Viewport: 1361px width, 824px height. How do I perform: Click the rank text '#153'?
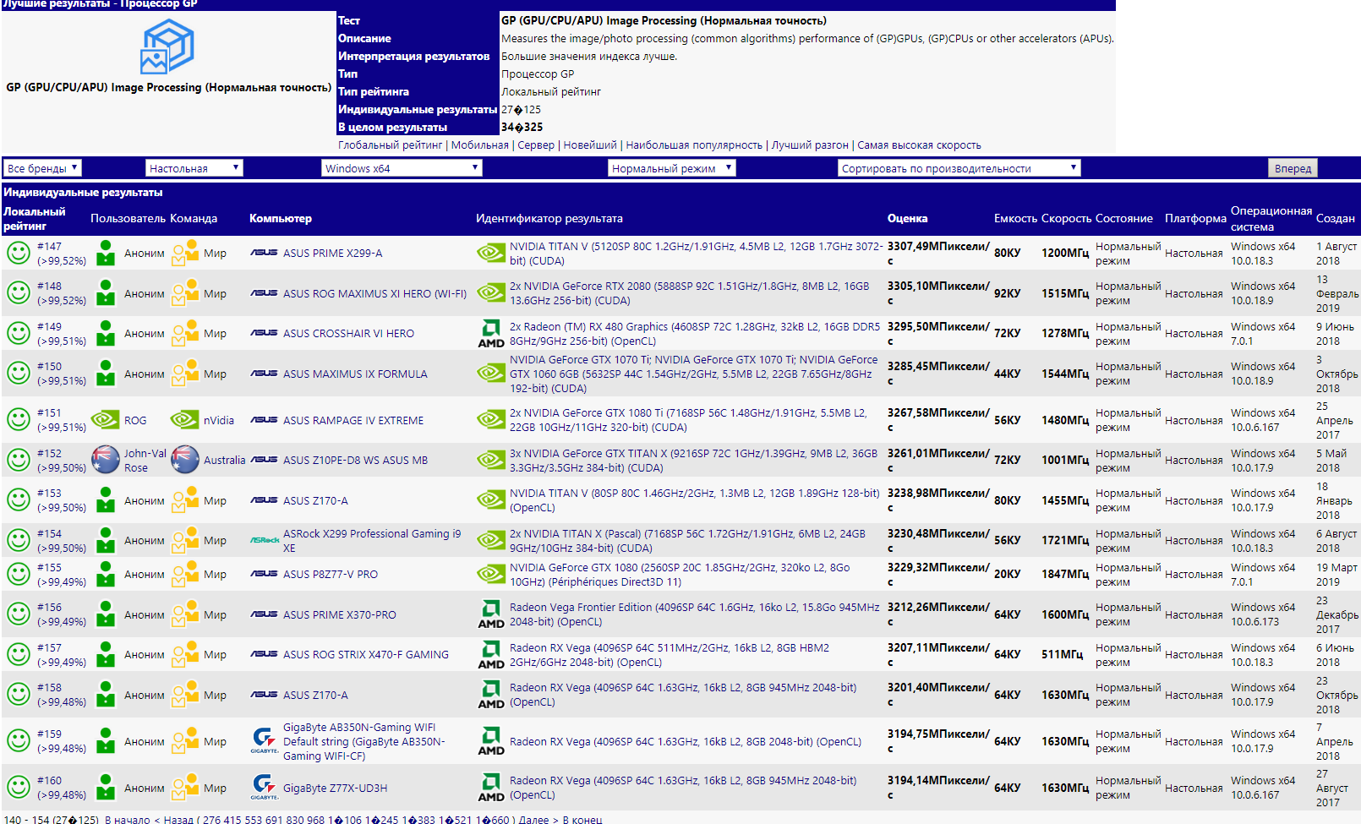click(49, 493)
